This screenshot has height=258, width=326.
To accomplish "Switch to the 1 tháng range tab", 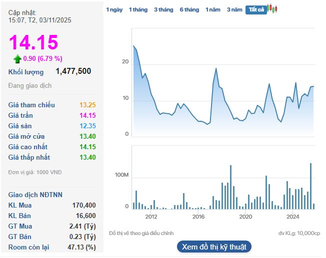I will pos(138,9).
